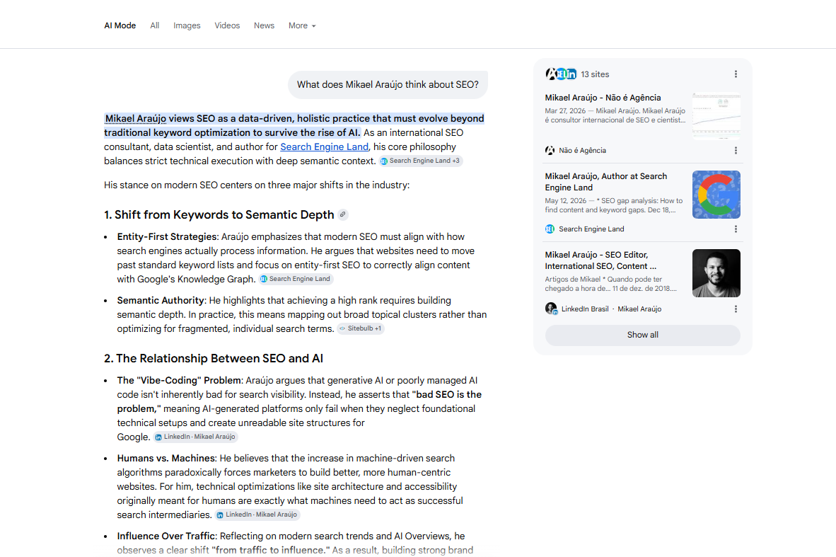Click the underlined name Mikael Araújo

[135, 118]
